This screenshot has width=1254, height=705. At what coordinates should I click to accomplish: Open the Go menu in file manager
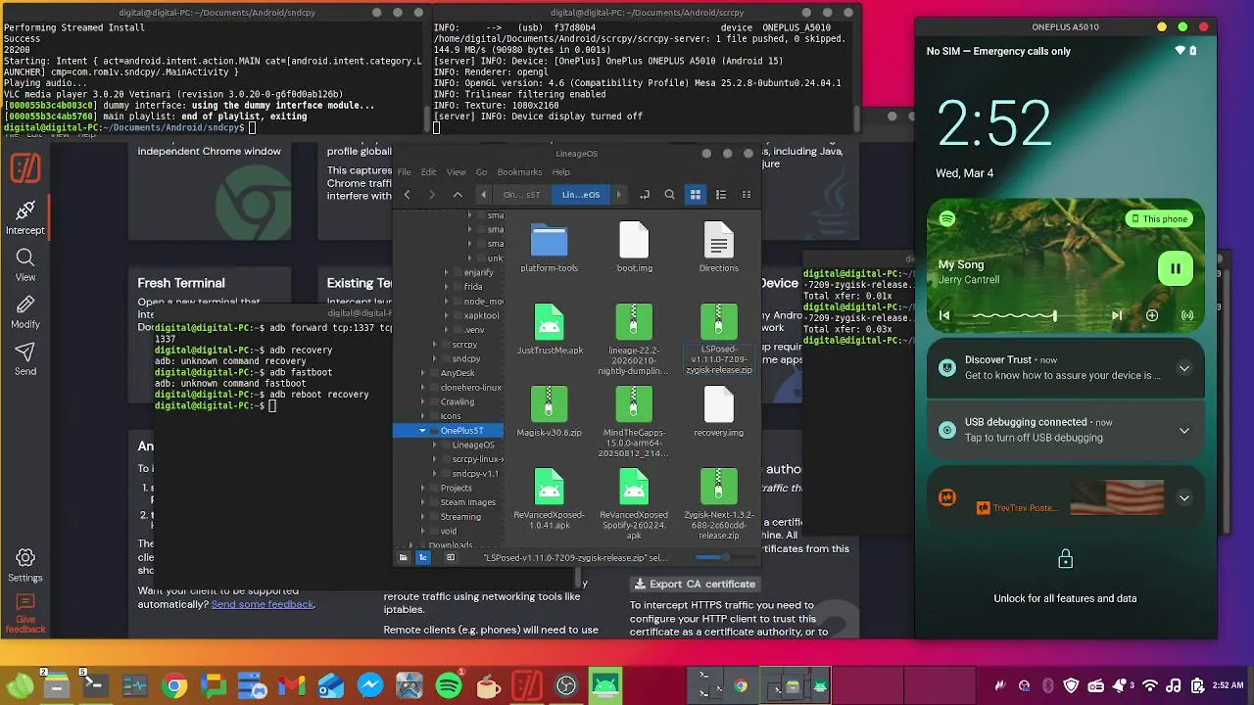click(481, 172)
